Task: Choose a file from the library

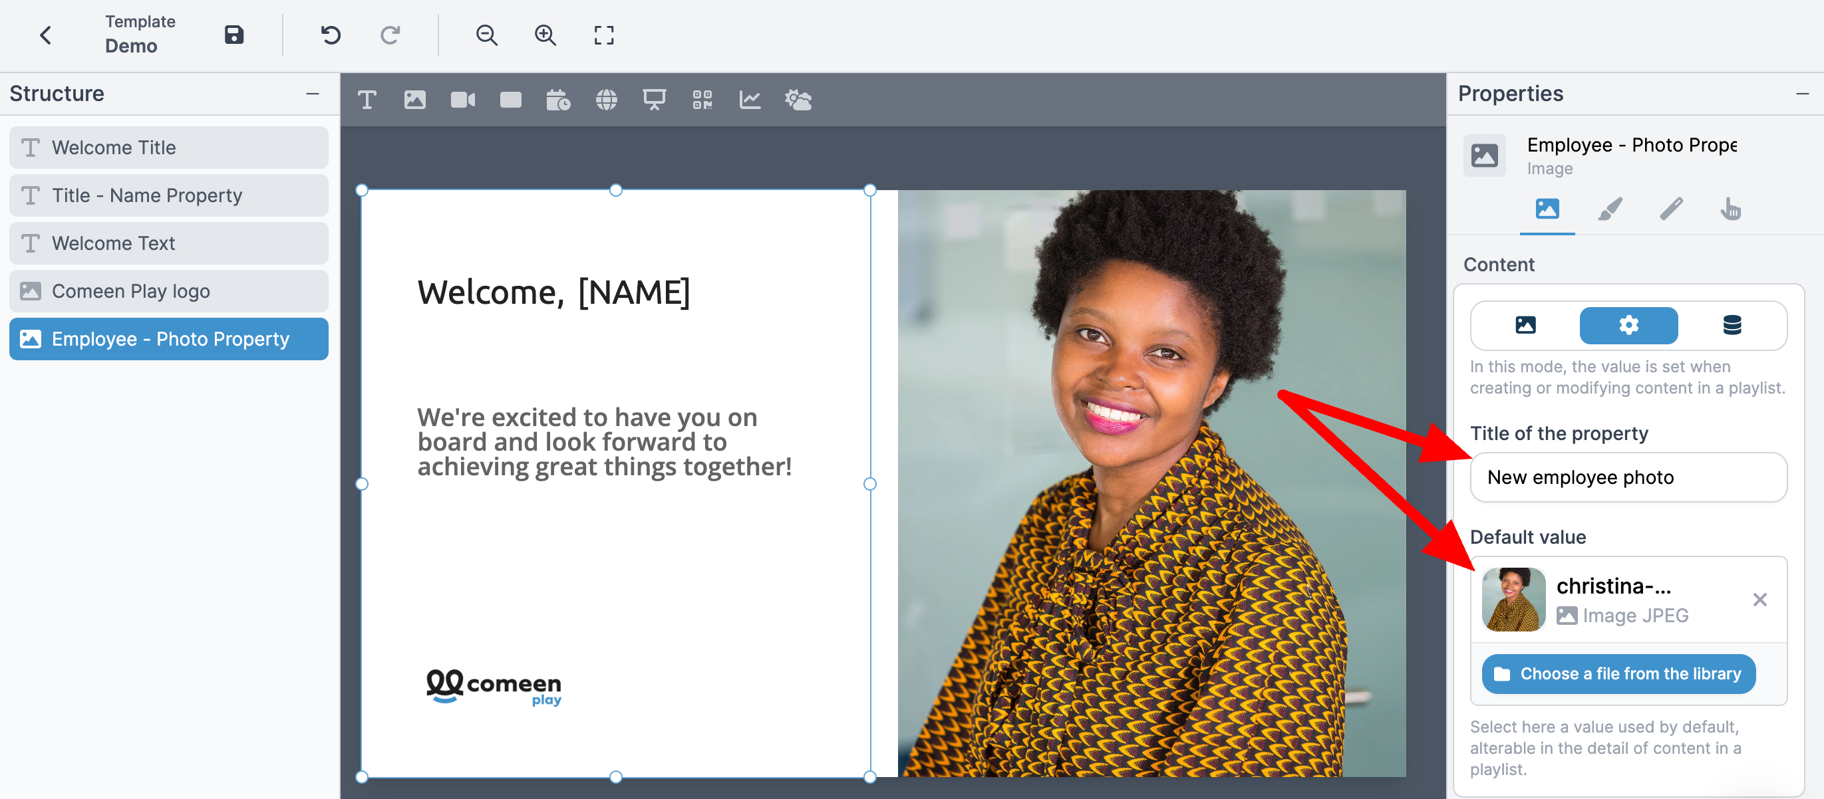Action: [1618, 674]
